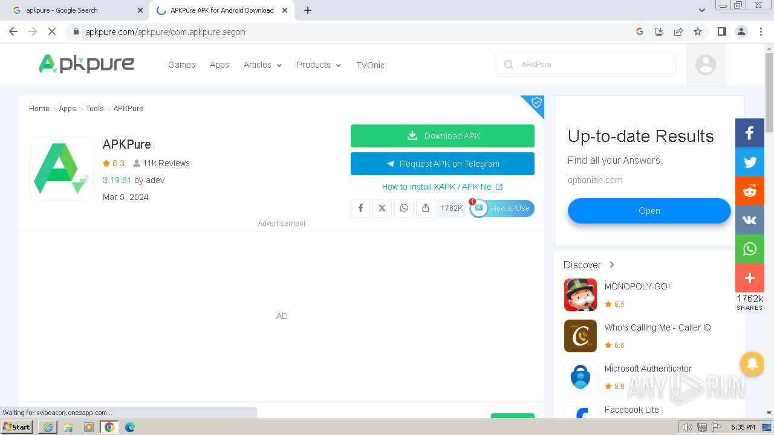Click Request APK on Telegram button
The image size is (774, 435).
tap(443, 164)
